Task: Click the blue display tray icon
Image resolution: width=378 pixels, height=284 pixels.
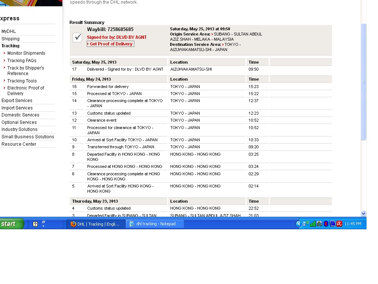Action: pos(333,224)
